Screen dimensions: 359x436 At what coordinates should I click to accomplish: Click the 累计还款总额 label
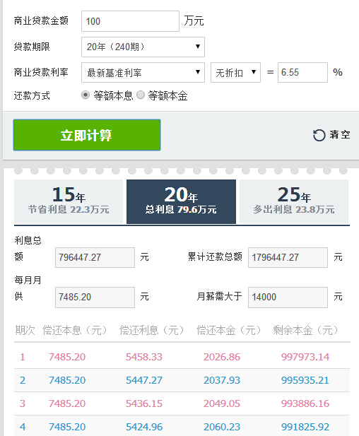(215, 257)
